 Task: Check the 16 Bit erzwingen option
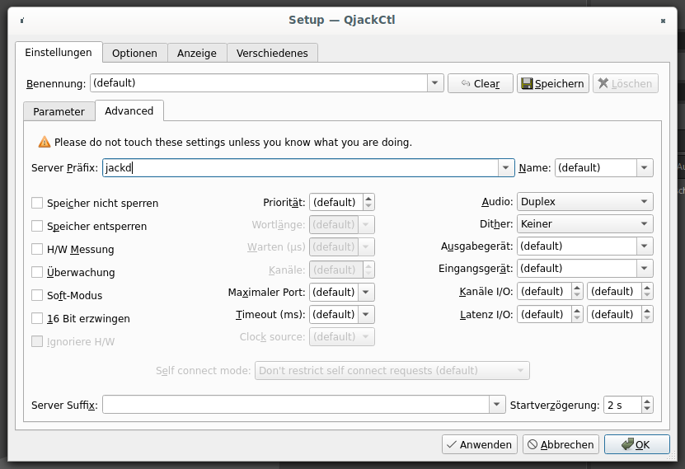click(x=37, y=318)
